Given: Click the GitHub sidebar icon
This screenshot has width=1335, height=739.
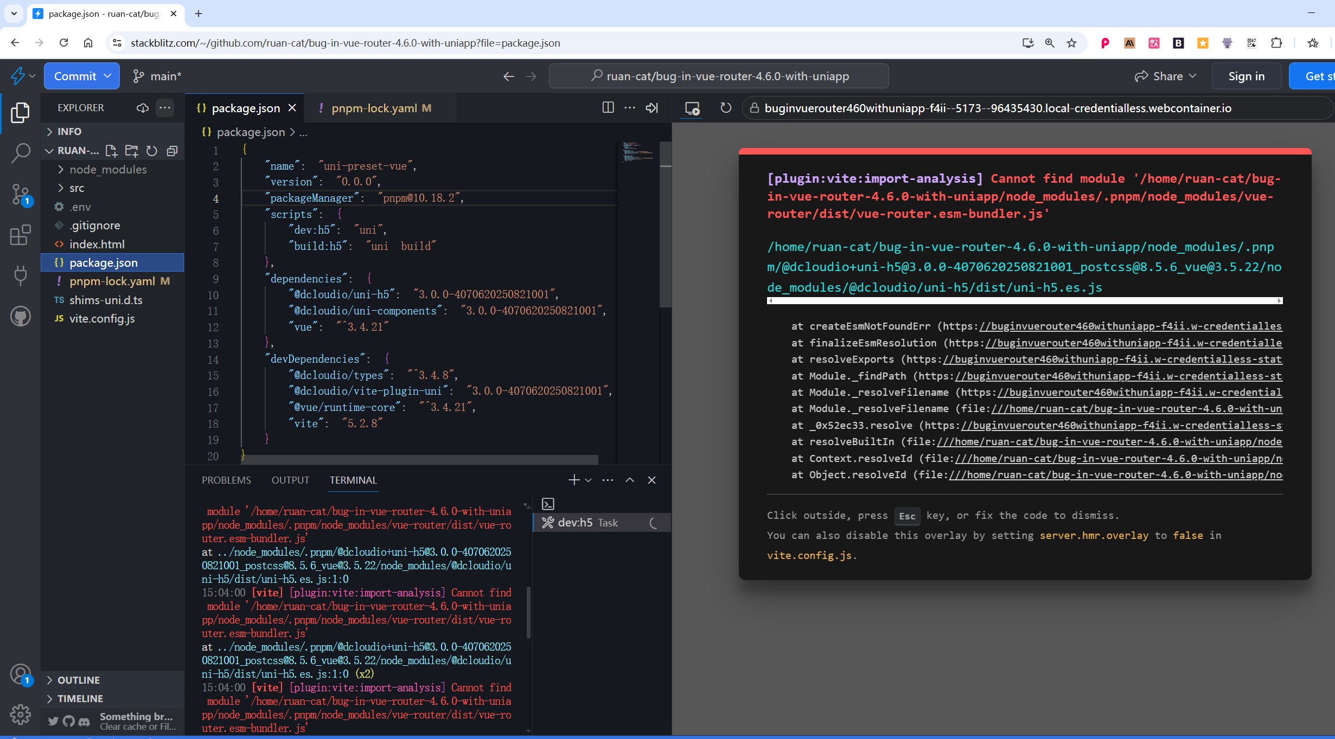Looking at the screenshot, I should [20, 316].
